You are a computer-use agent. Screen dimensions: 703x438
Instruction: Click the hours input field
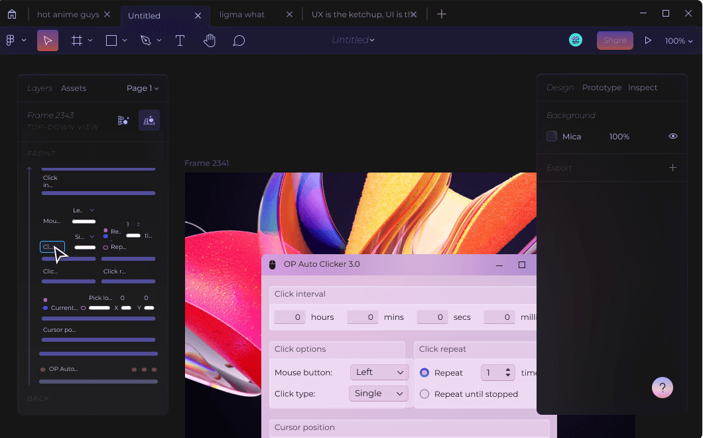coord(290,317)
